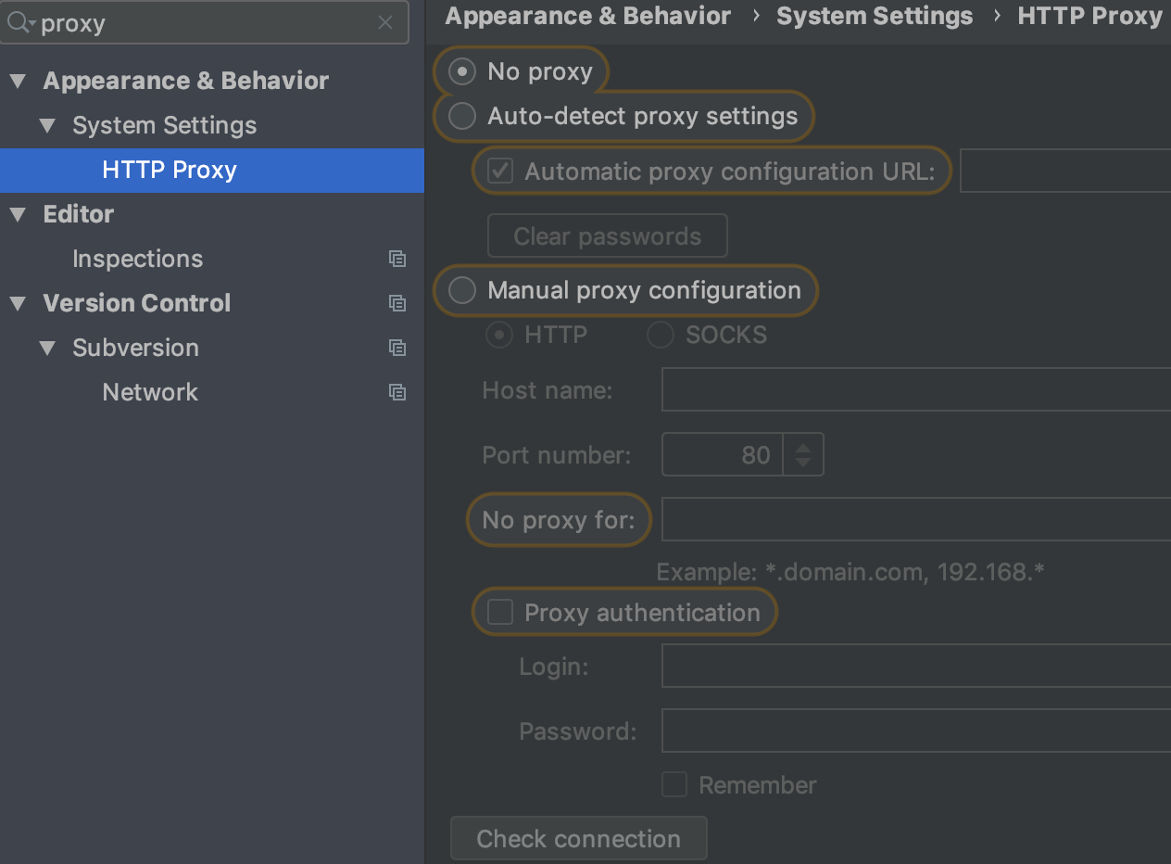Click the project-level icon next to Network
The width and height of the screenshot is (1171, 864).
click(397, 392)
